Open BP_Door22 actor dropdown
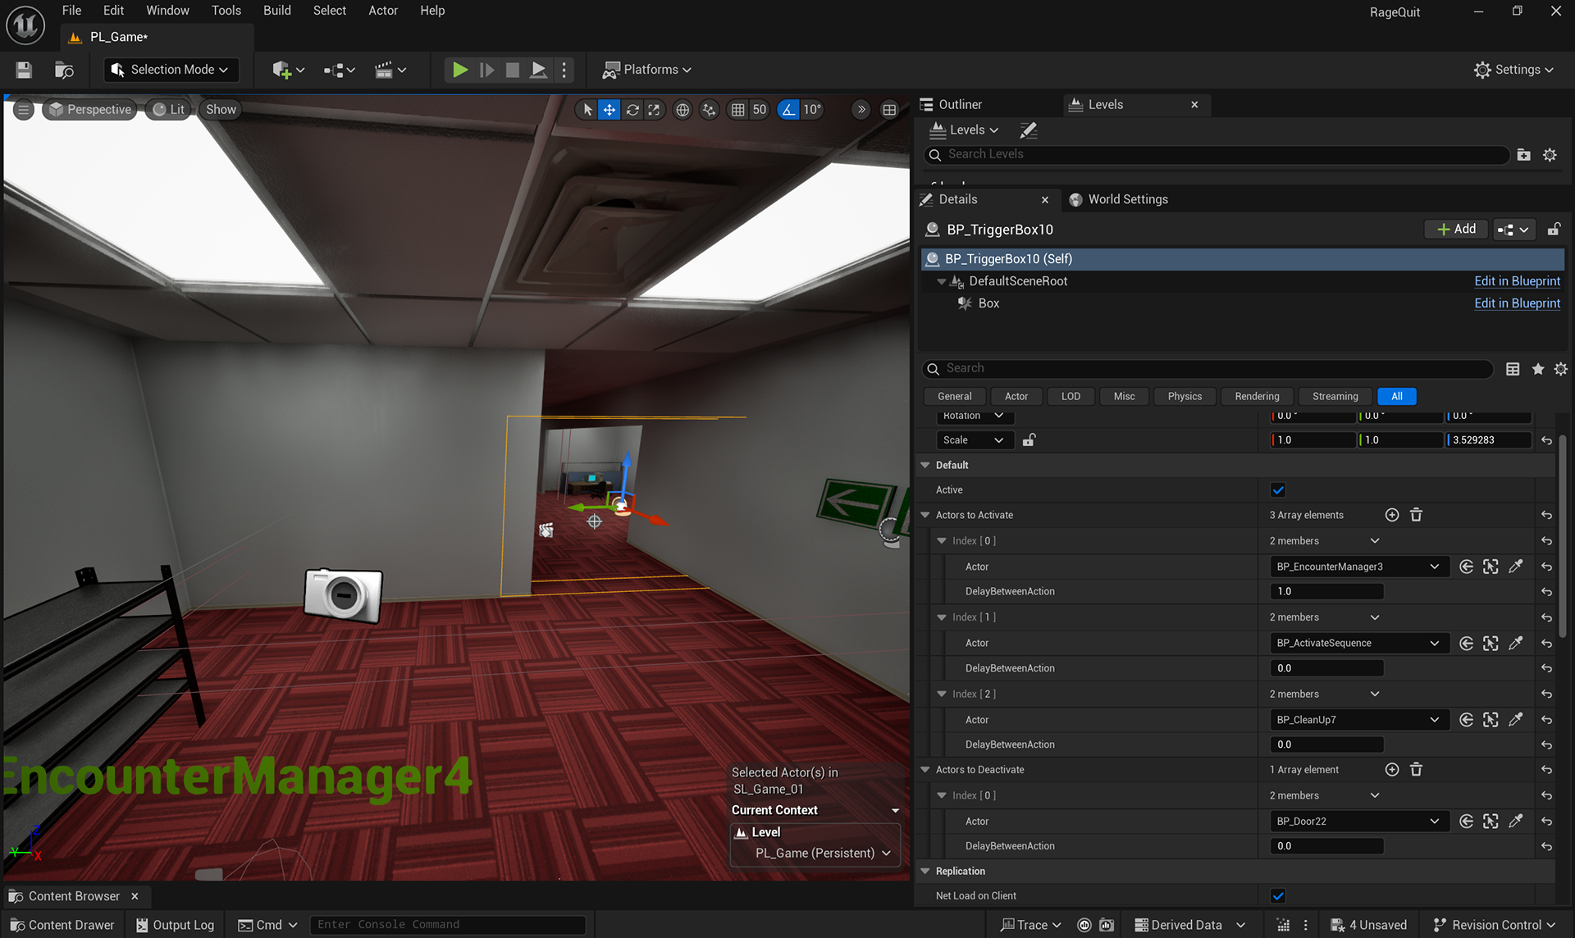Viewport: 1575px width, 938px height. tap(1358, 822)
